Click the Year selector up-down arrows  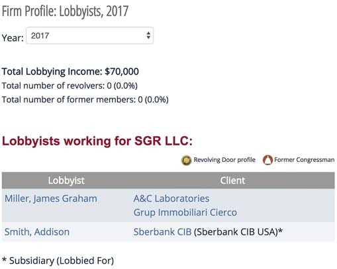click(x=148, y=36)
